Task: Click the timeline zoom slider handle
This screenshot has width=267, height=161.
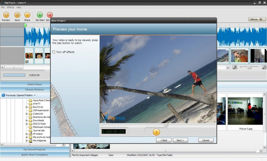Action: pos(249,67)
